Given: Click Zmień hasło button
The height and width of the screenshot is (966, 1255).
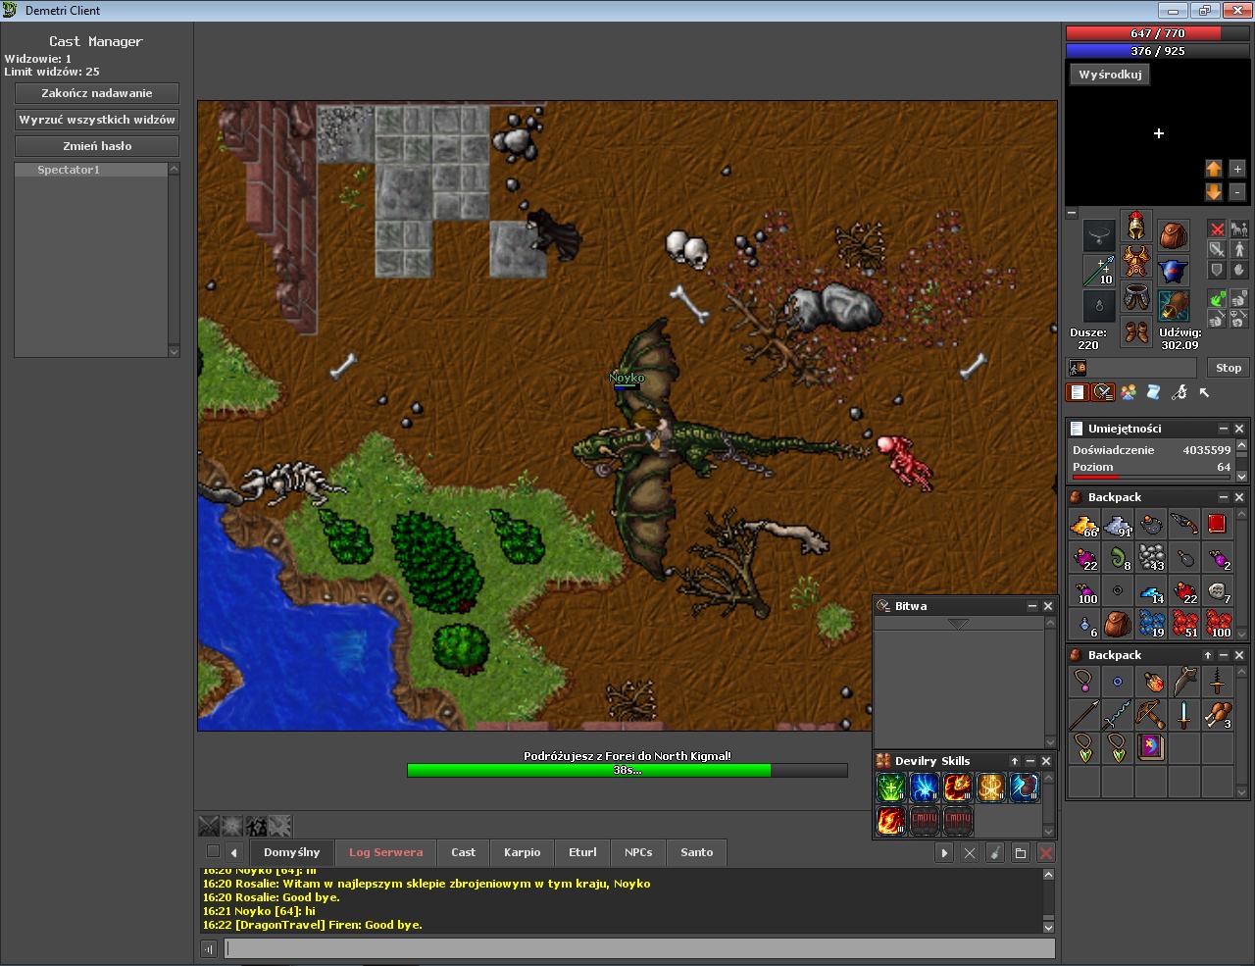Looking at the screenshot, I should pos(97,146).
